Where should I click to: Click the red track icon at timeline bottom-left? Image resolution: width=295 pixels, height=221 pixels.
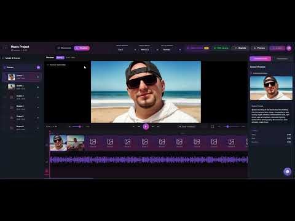coord(47,171)
